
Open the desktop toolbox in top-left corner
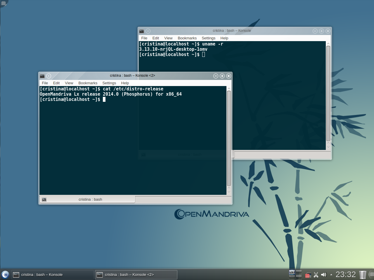point(3,3)
